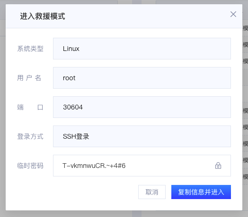Viewport: 248px width, 217px height.
Task: Click the T–vkmnwuCR.~+4#6 password text
Action: pyautogui.click(x=94, y=166)
